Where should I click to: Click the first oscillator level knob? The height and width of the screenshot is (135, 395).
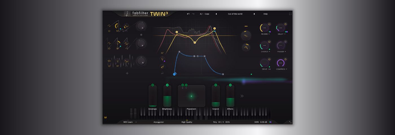pyautogui.click(x=141, y=26)
